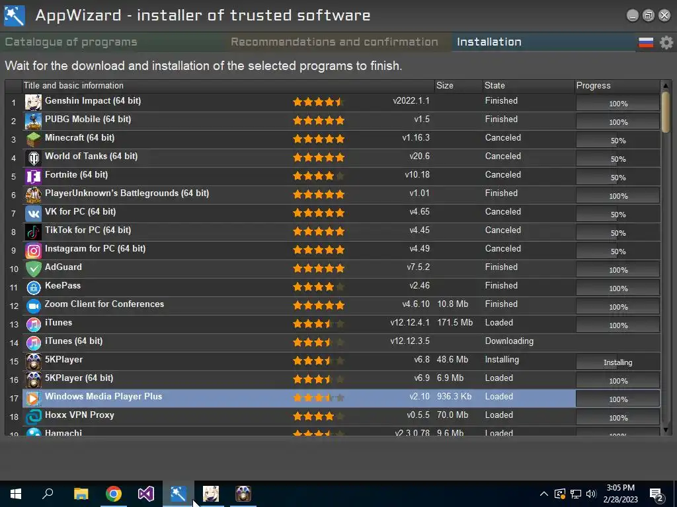This screenshot has height=507, width=677.
Task: Click the 5KPlayer (64 bit) icon
Action: [33, 380]
